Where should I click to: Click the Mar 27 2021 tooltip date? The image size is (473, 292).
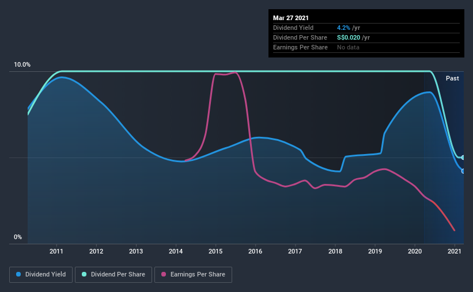click(291, 18)
